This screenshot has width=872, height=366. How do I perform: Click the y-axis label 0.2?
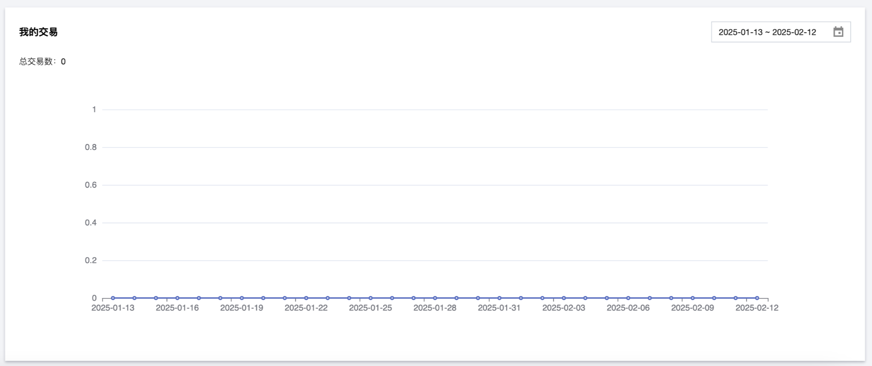(91, 260)
